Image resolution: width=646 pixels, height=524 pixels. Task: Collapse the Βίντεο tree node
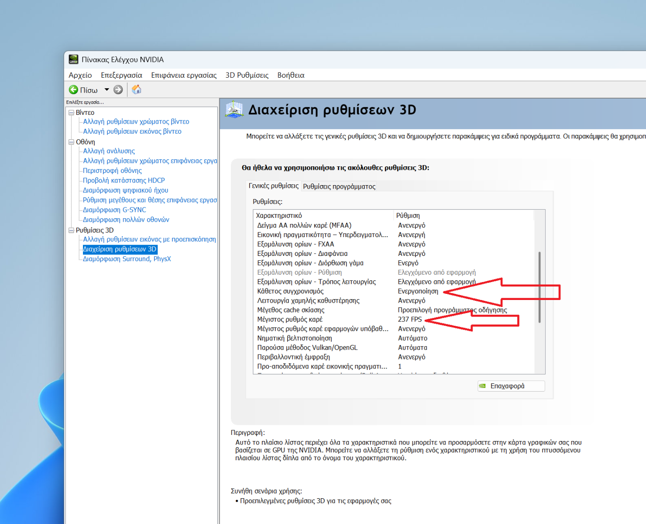(x=71, y=113)
